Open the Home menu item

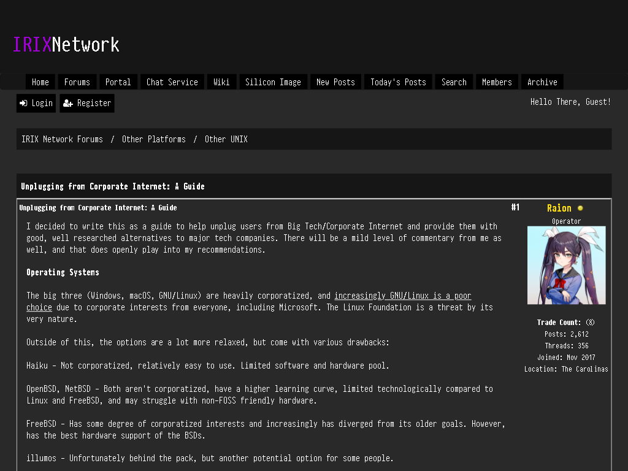click(x=40, y=82)
